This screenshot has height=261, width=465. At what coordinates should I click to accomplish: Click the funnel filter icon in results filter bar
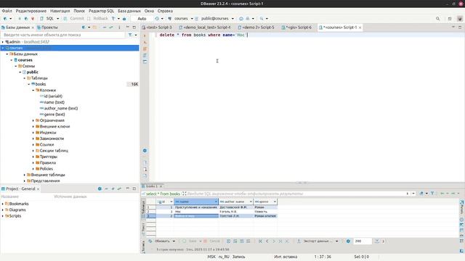point(432,194)
